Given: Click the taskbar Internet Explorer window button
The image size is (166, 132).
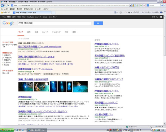Looking at the screenshot, I should point(37,130).
